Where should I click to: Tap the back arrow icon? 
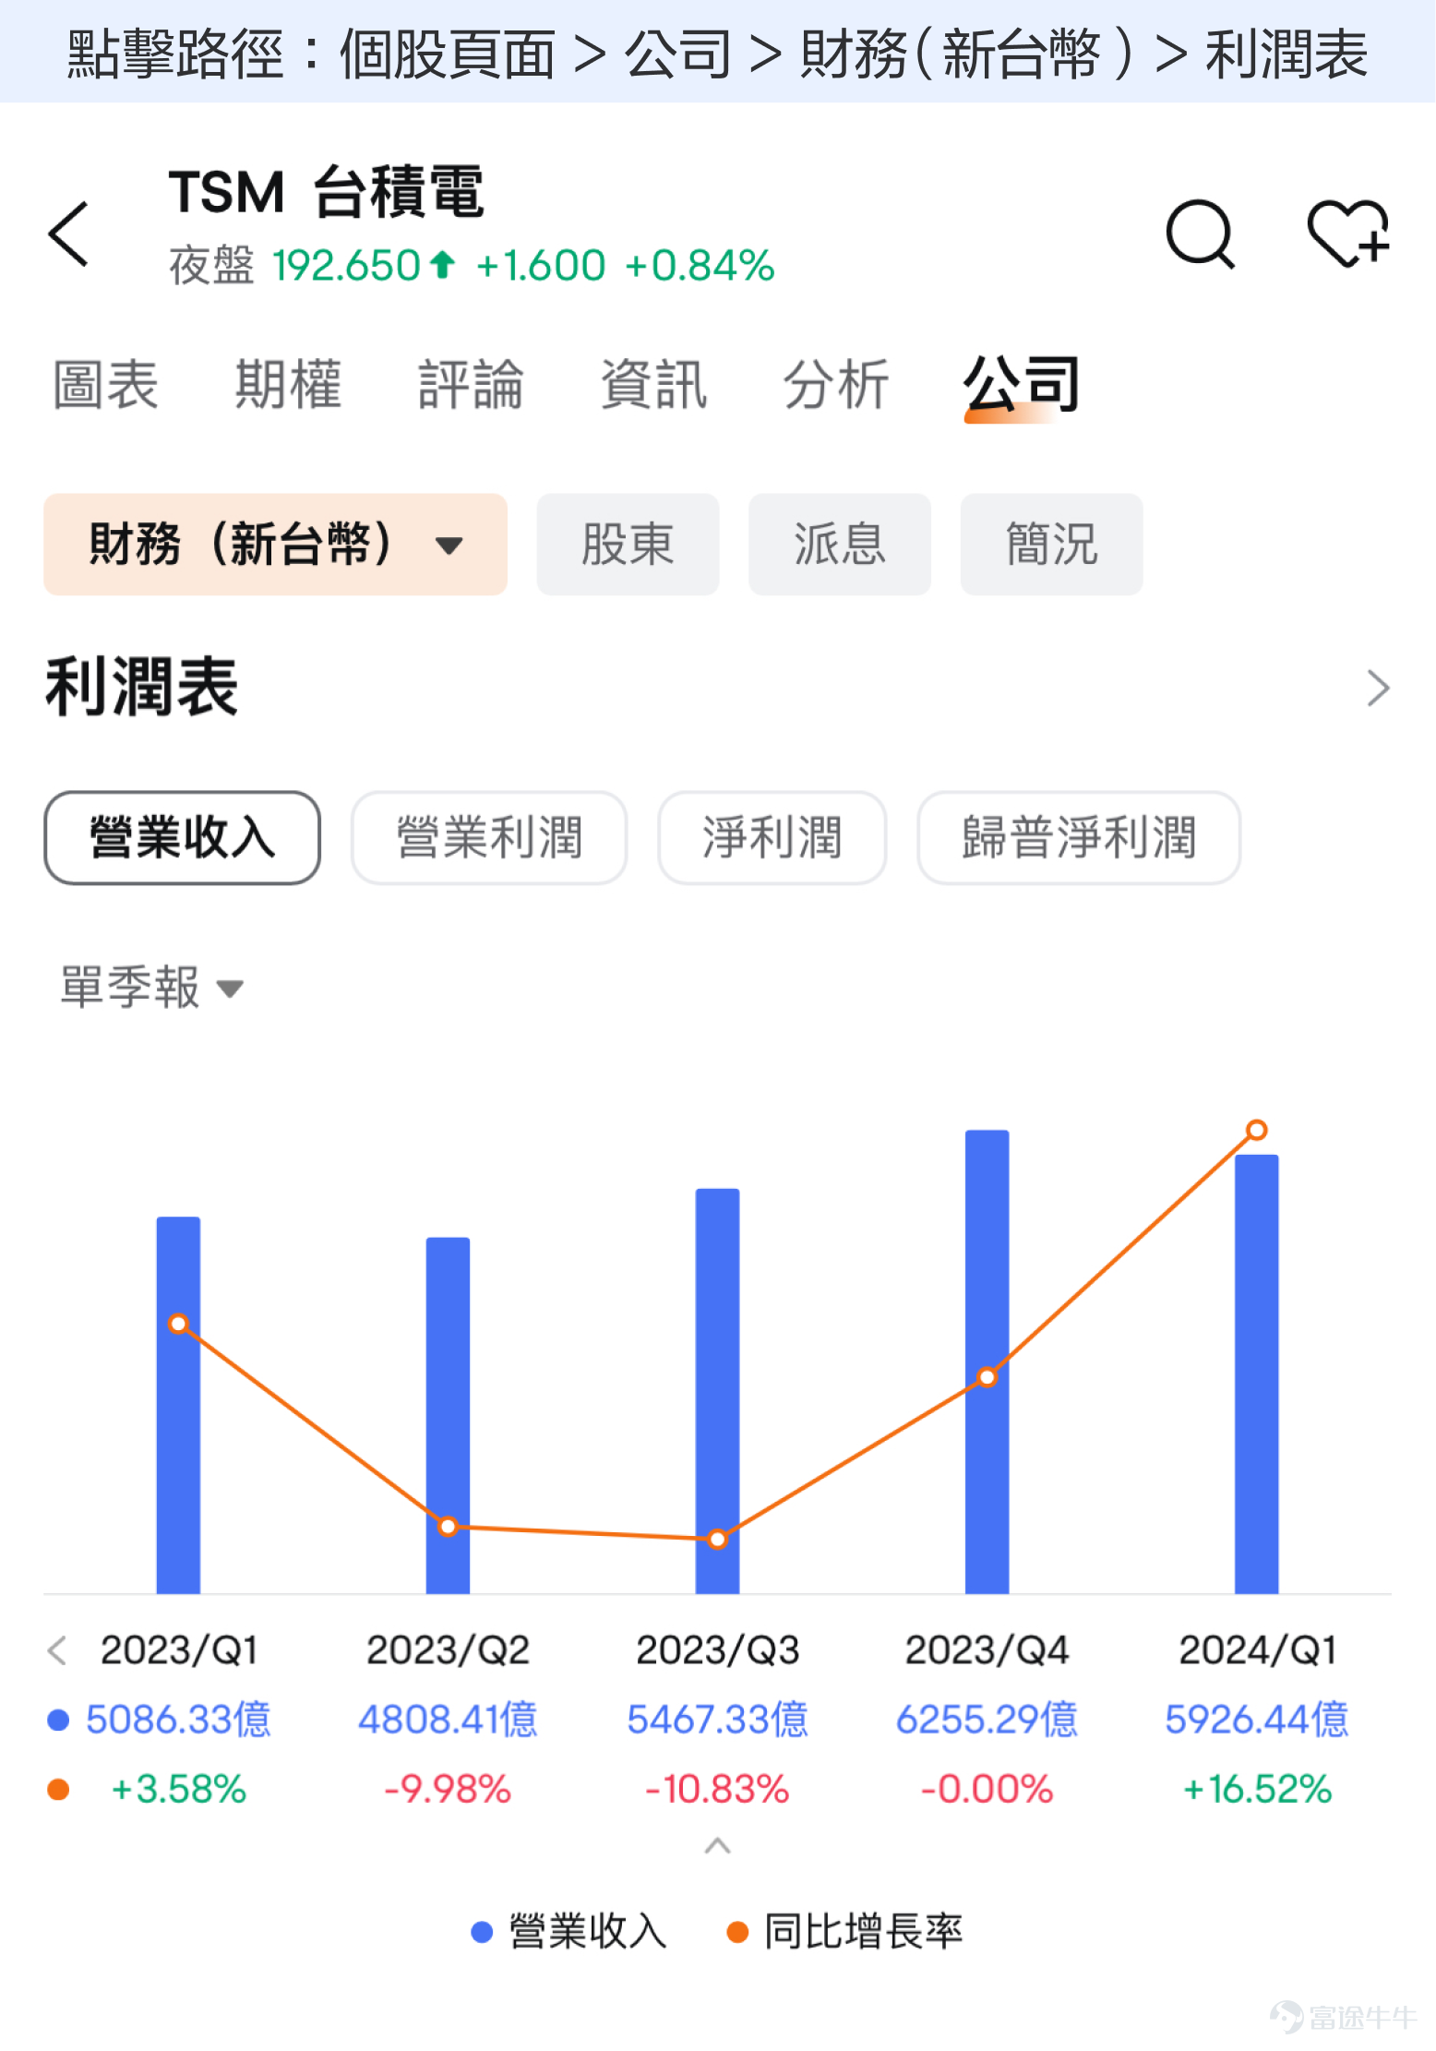(68, 234)
